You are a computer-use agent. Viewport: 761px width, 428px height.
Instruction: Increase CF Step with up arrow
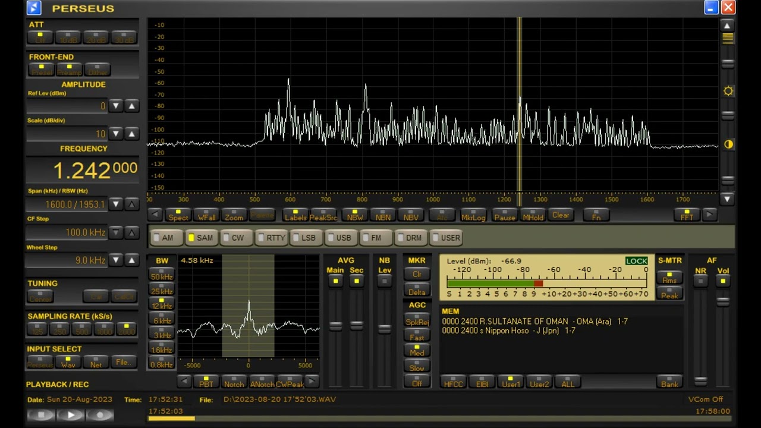(132, 232)
